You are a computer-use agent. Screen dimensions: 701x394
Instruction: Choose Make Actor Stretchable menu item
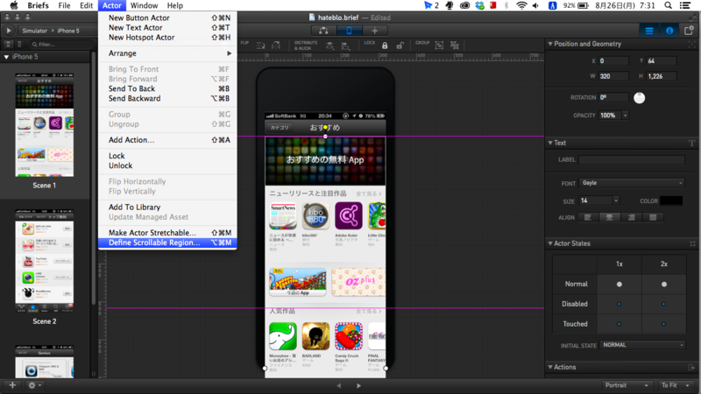167,233
